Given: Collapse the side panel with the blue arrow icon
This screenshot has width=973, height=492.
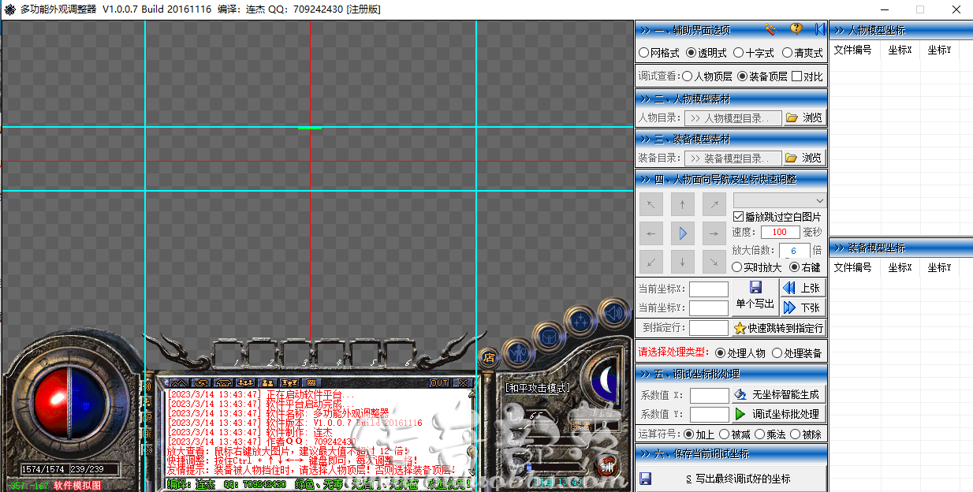Looking at the screenshot, I should tap(819, 29).
